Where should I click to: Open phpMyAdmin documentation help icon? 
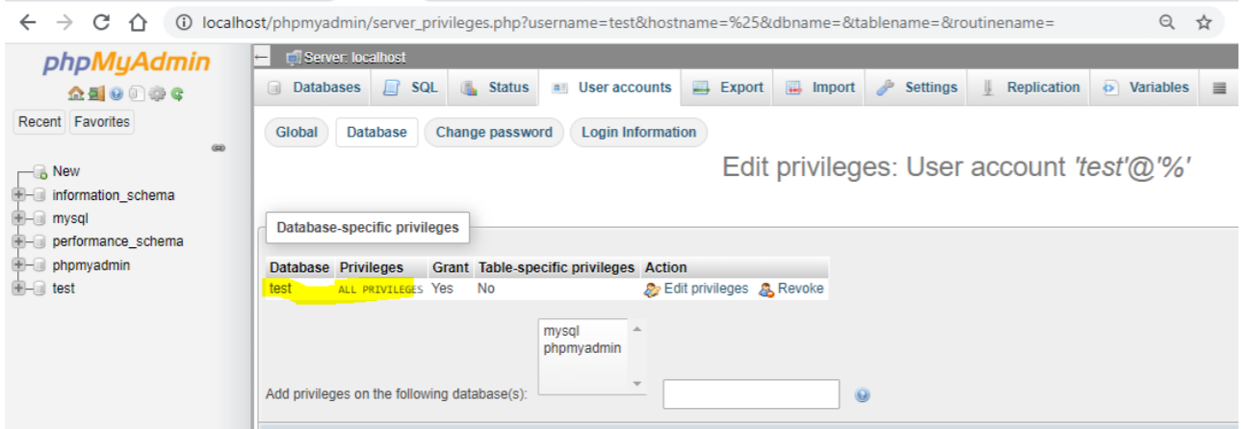coord(116,94)
